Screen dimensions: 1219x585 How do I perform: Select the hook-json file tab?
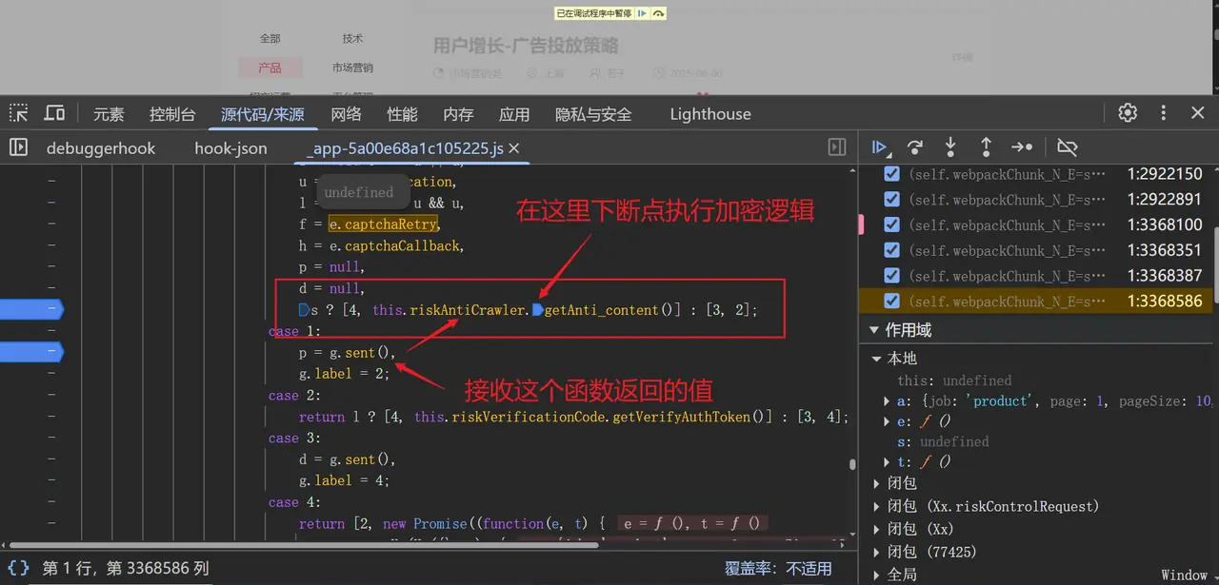click(230, 148)
